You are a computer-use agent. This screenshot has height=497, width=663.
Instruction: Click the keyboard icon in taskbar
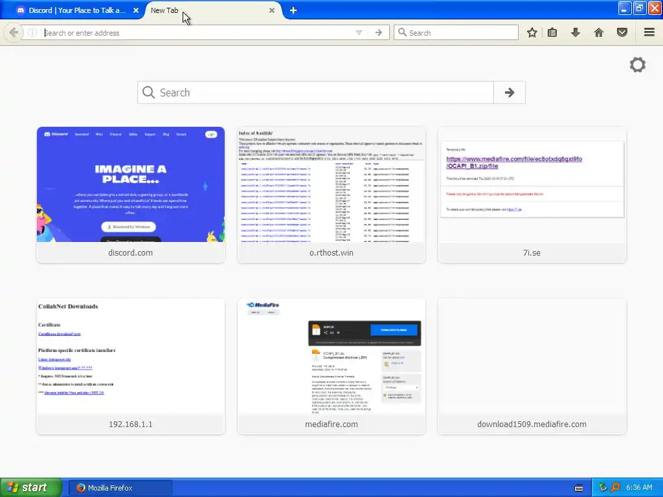(579, 488)
